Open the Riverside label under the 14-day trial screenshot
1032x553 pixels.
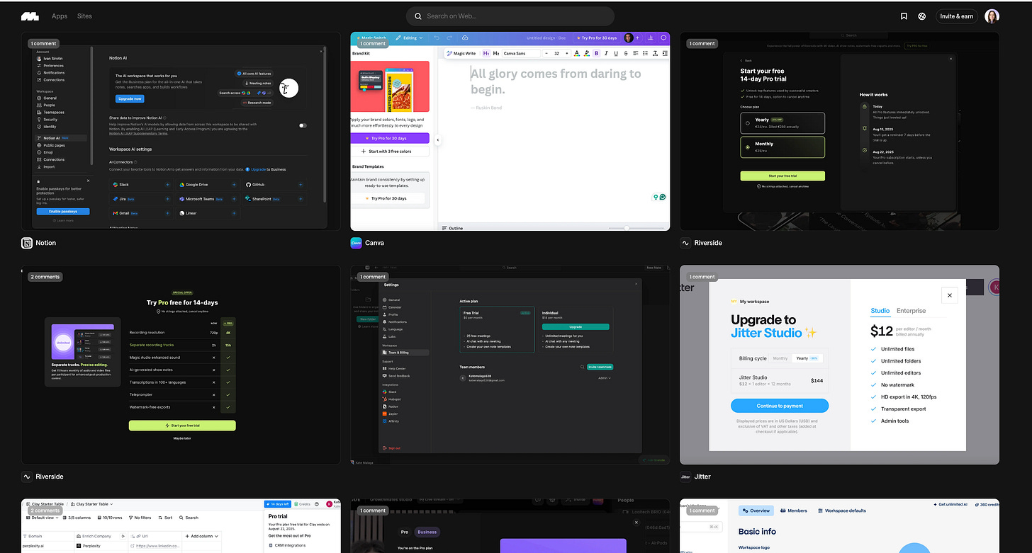coord(708,243)
